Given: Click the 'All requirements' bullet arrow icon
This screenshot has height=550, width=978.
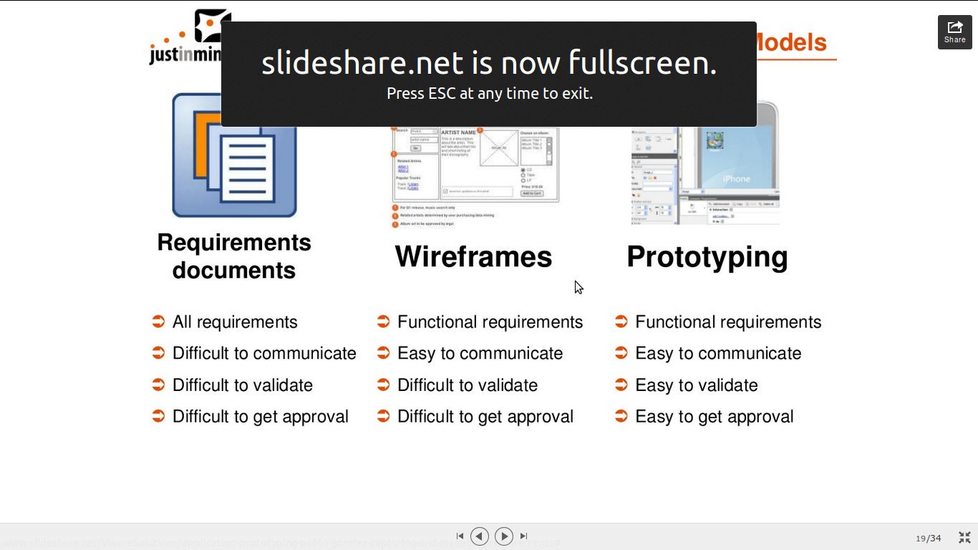Looking at the screenshot, I should [x=159, y=322].
